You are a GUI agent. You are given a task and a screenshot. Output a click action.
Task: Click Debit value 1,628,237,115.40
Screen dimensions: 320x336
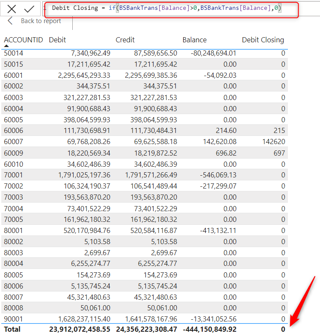[84, 319]
